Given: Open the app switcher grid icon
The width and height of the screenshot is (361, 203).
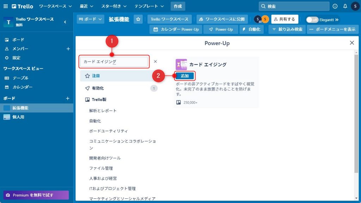Looking at the screenshot, I should (6, 6).
